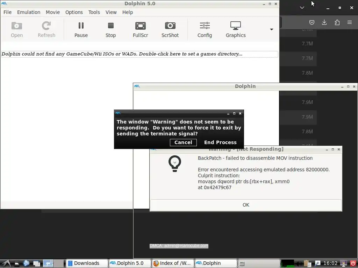
Task: Click the unnamed window taskbar entry
Action: 259,263
